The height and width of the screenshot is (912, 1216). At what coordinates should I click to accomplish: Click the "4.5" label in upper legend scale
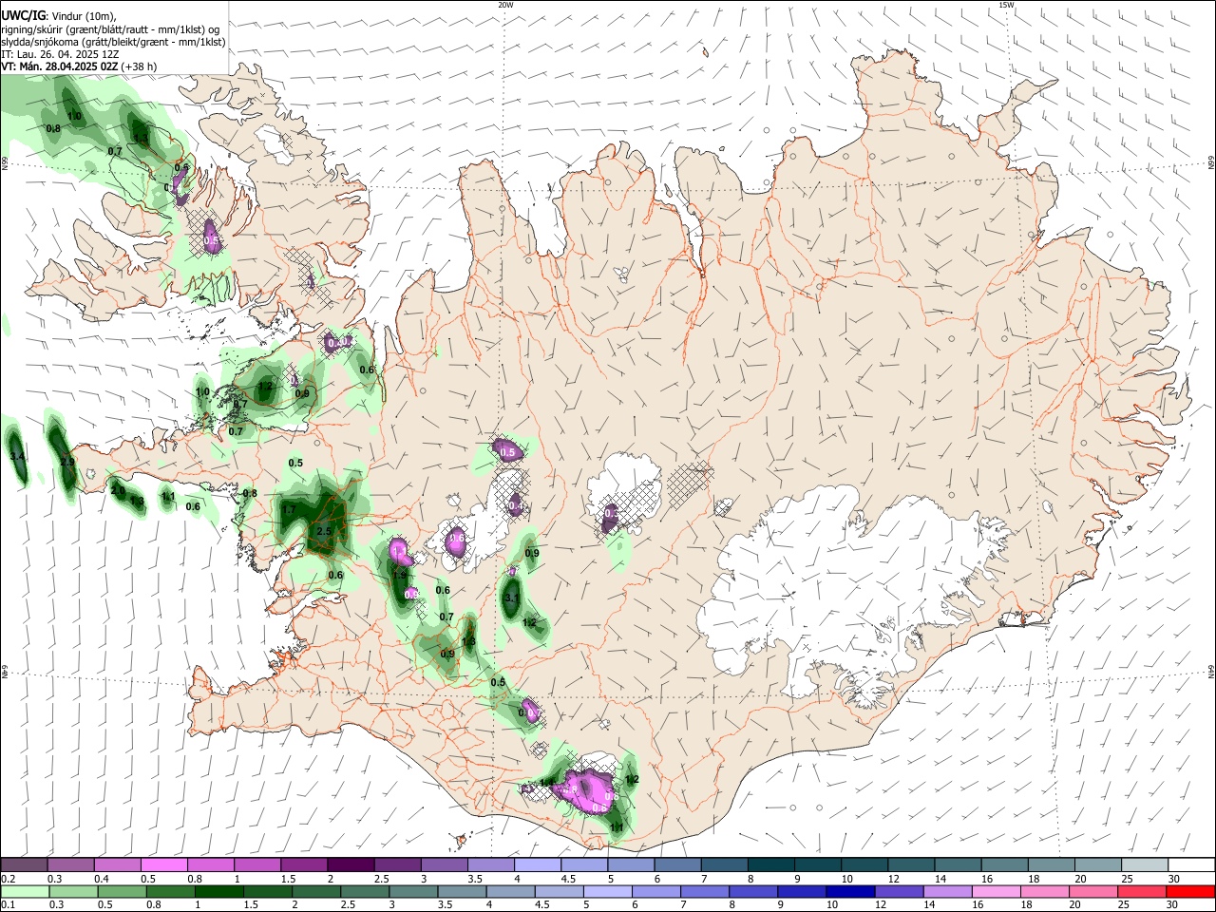click(568, 879)
